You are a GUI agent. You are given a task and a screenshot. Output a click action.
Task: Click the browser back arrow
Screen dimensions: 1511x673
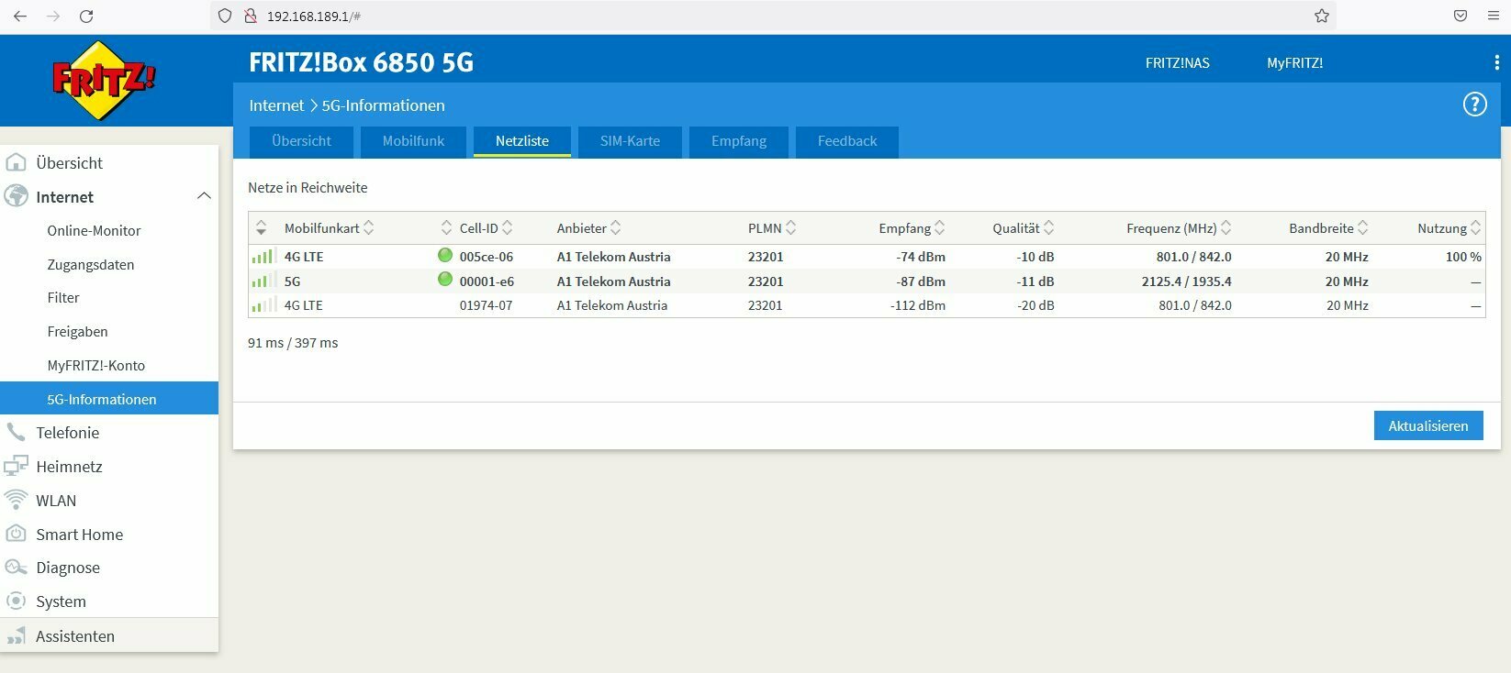click(x=20, y=16)
